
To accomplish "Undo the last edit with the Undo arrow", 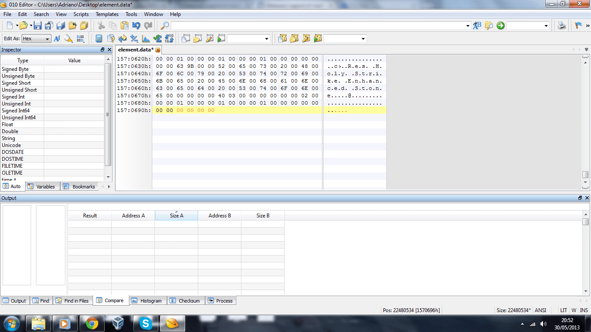I will coord(136,26).
